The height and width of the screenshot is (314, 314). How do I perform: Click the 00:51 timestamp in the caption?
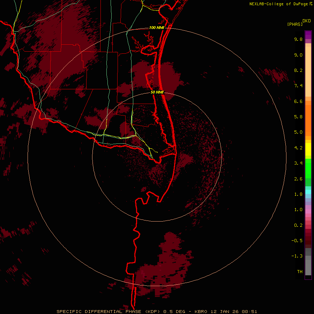(249, 312)
